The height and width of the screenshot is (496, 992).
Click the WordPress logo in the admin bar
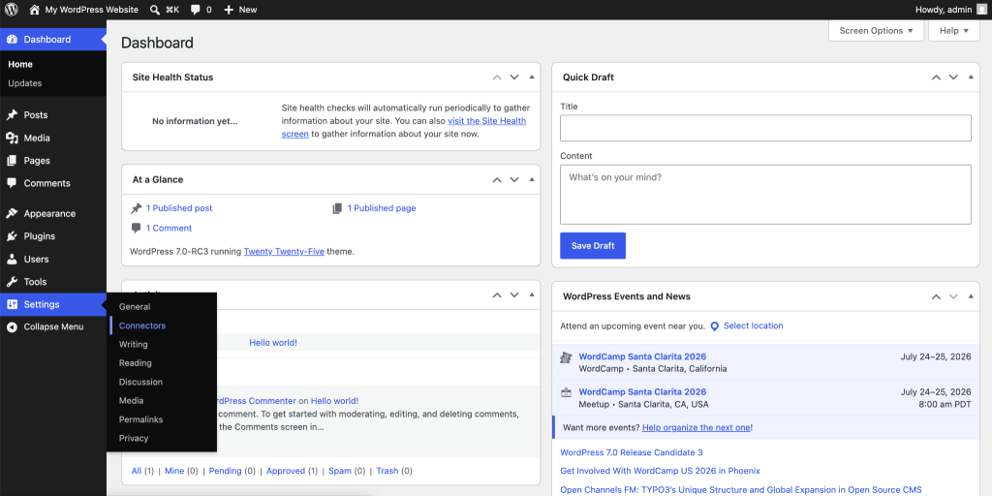12,10
